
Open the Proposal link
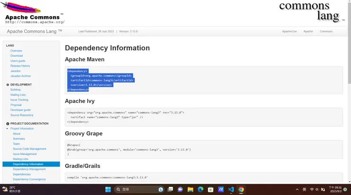tap(16, 105)
